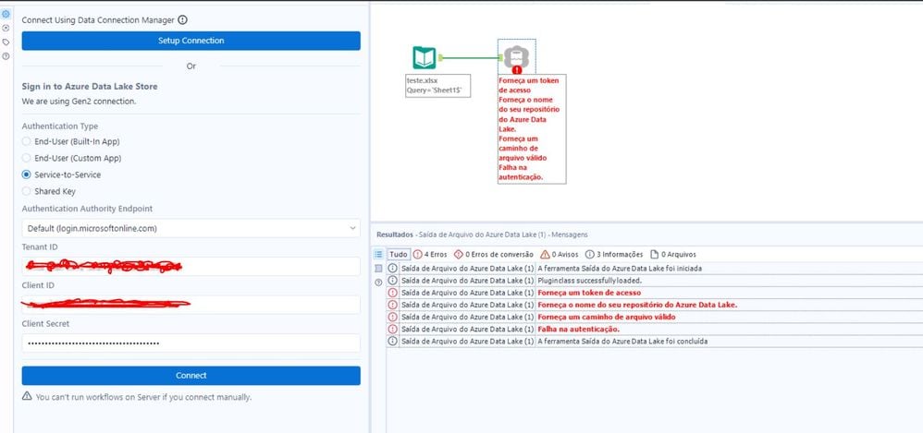Click 'Forneça um token de acesso' message text

pyautogui.click(x=589, y=293)
